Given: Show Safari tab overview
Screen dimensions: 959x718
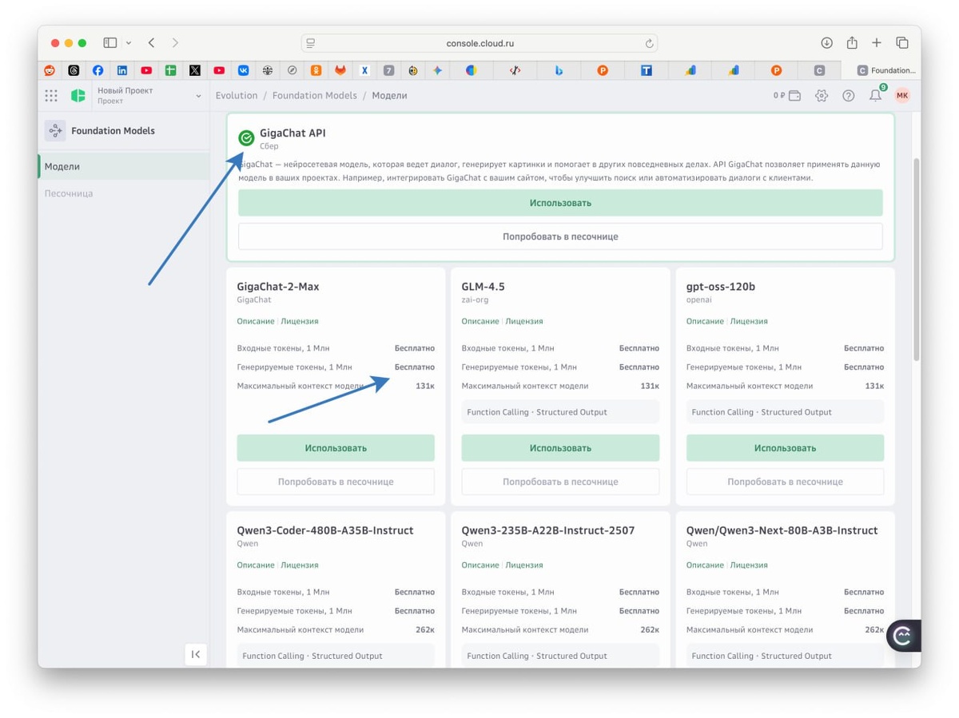Looking at the screenshot, I should pyautogui.click(x=902, y=43).
